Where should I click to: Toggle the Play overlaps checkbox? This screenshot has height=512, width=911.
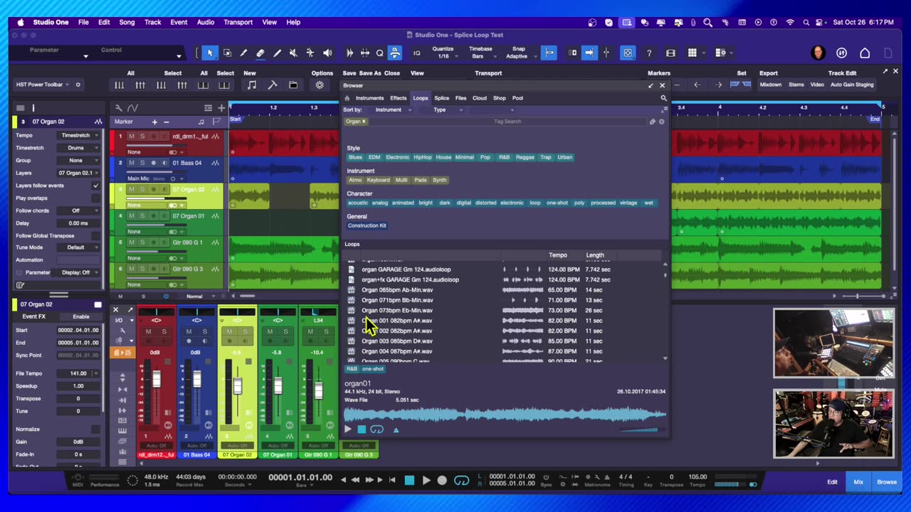pos(95,198)
